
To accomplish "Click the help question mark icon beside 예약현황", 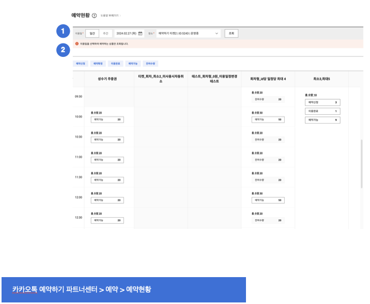I will (x=94, y=16).
